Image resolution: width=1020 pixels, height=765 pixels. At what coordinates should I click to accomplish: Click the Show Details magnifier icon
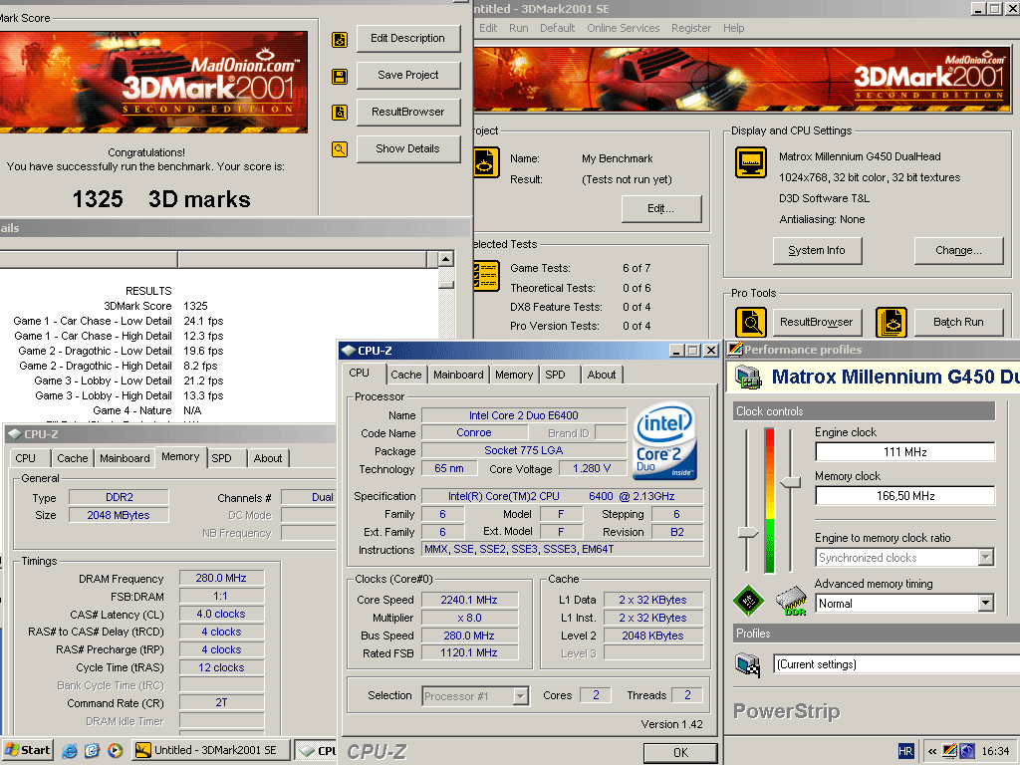(x=340, y=149)
